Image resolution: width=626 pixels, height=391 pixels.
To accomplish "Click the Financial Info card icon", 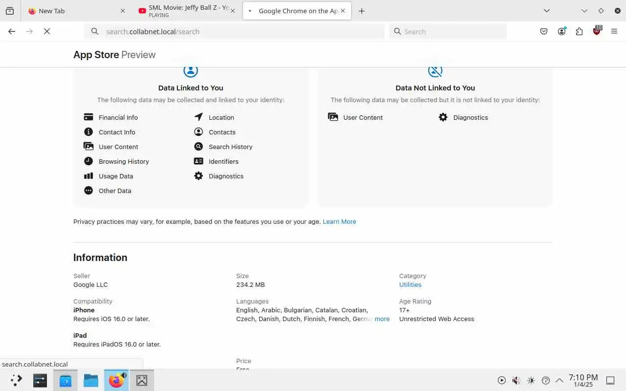I will point(89,117).
